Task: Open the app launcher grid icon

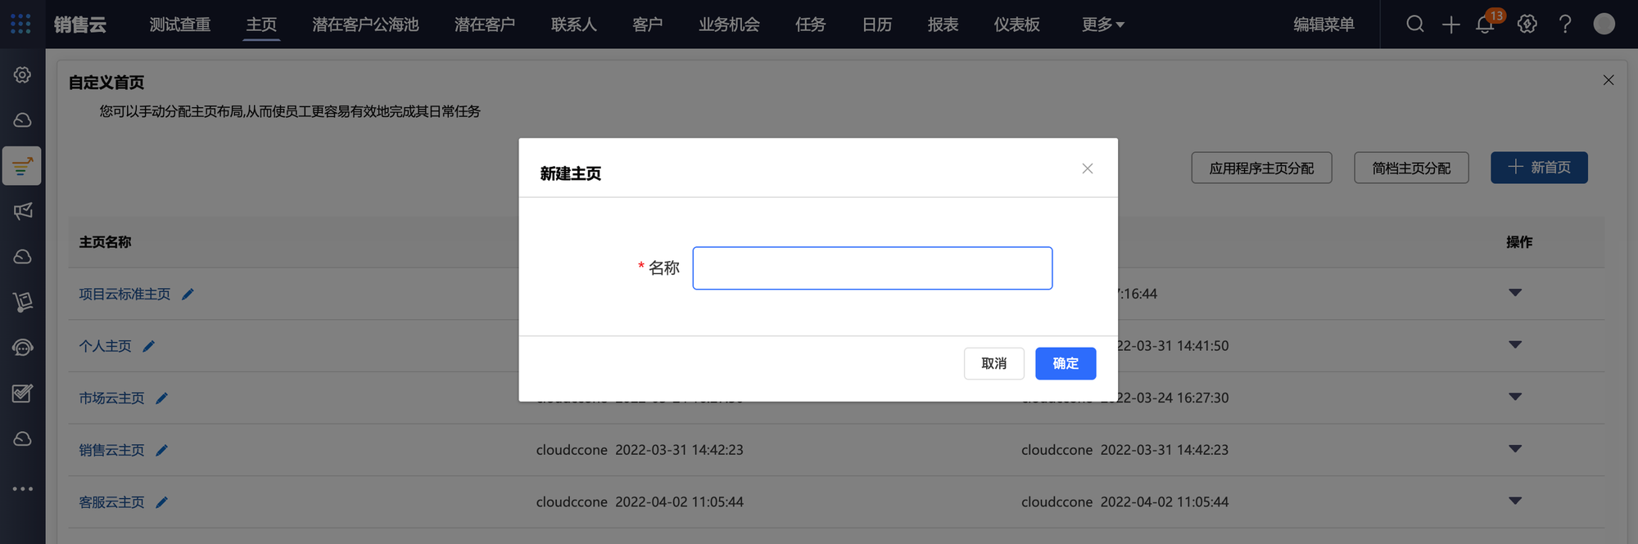Action: click(21, 25)
